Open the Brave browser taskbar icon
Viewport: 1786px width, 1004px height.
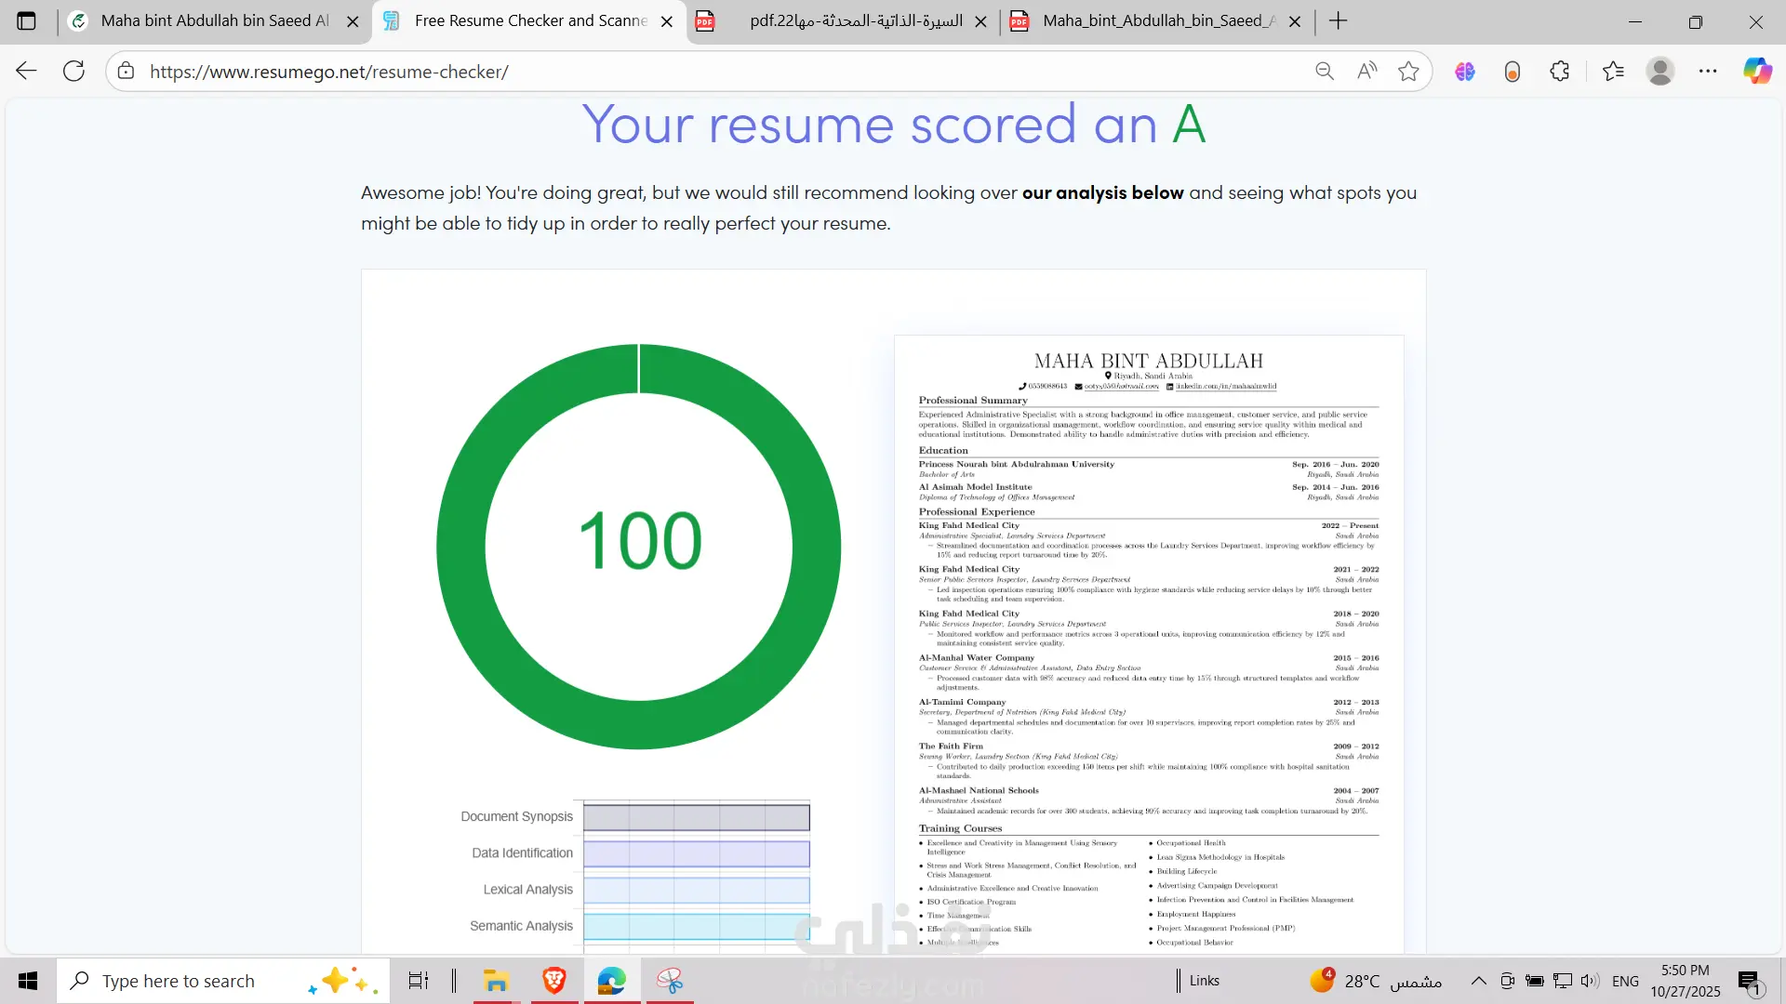554,981
